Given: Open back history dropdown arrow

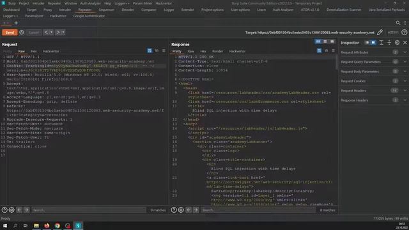Looking at the screenshot, I should pyautogui.click(x=51, y=33).
